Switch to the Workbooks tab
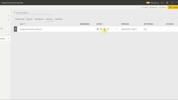This screenshot has height=100, width=178. pos(39,19)
